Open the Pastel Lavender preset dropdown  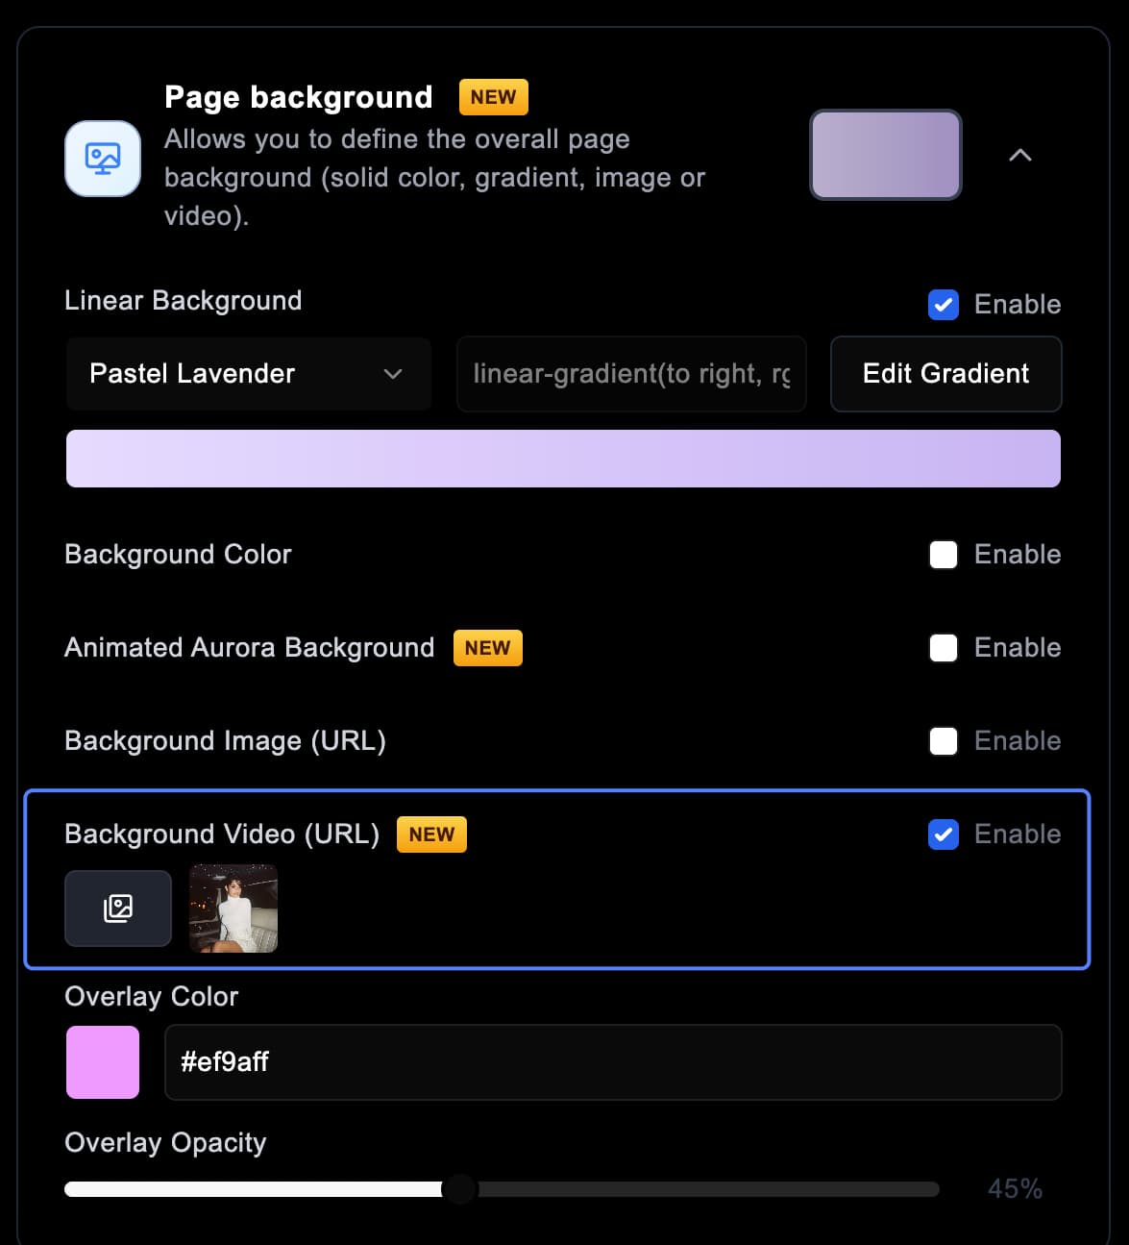[247, 374]
